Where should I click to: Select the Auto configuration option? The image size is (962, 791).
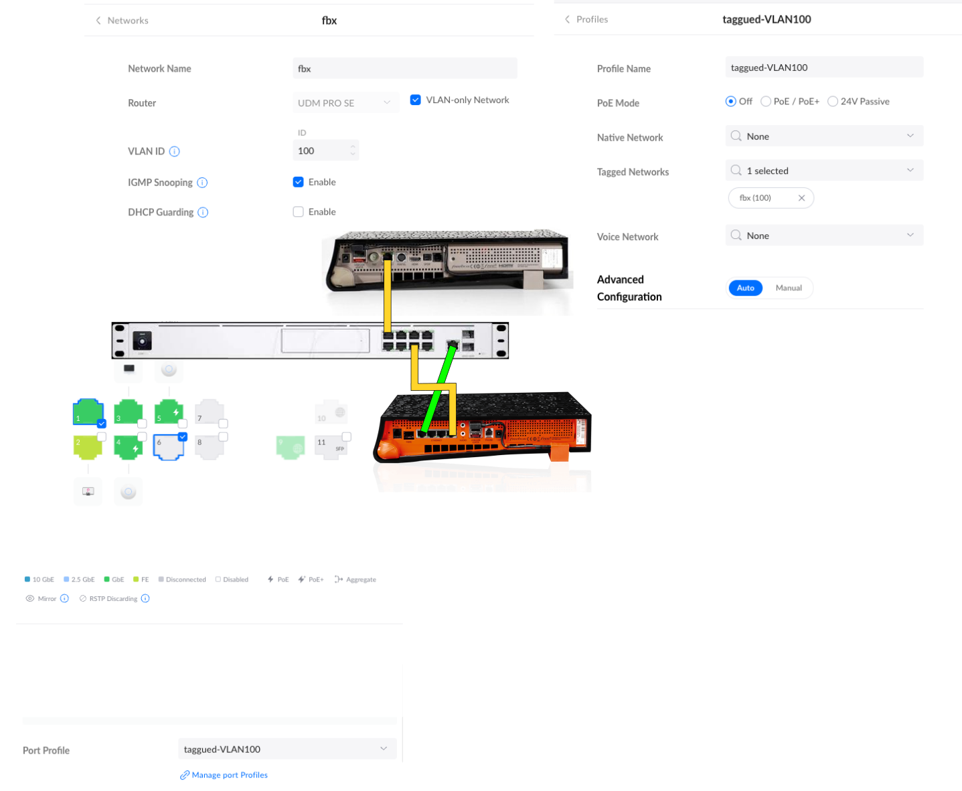coord(745,288)
